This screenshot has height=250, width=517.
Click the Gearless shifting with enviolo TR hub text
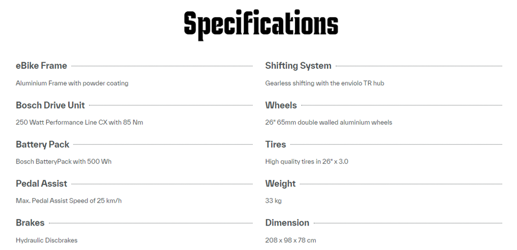(325, 83)
